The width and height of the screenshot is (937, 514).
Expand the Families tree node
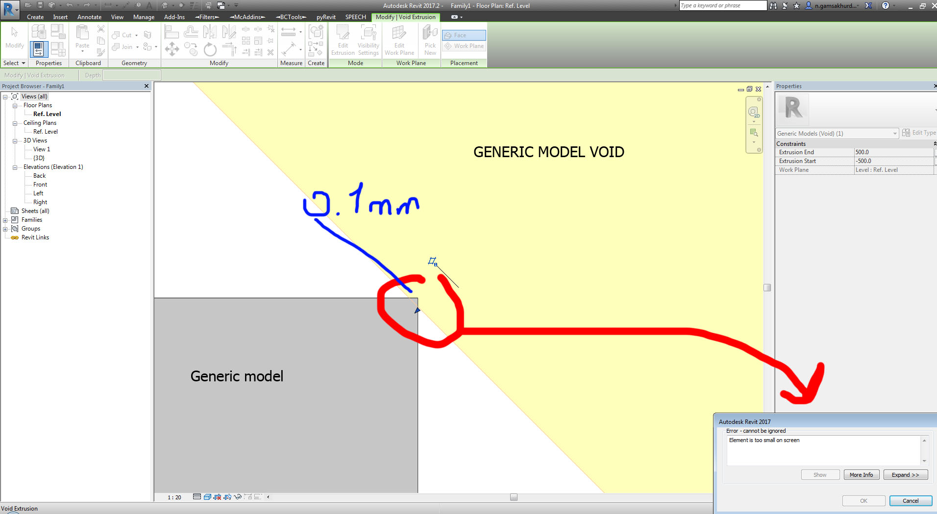5,220
